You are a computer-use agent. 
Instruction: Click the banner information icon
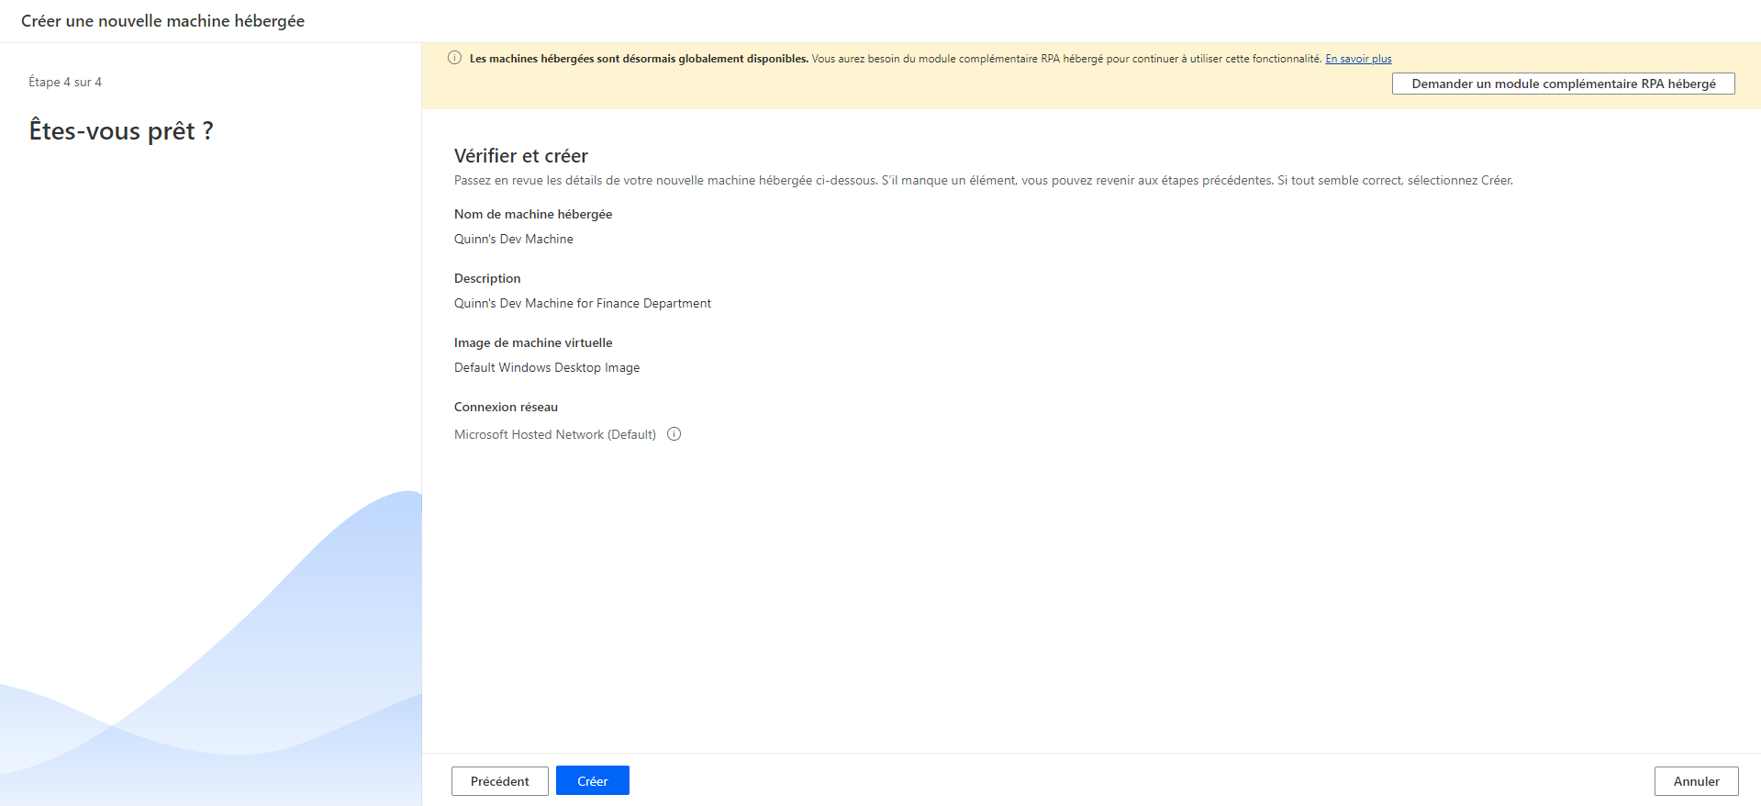(454, 58)
